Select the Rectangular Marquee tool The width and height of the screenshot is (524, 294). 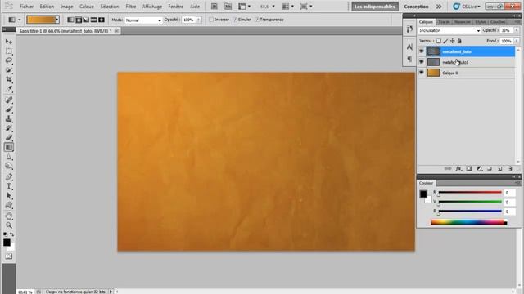(9, 51)
